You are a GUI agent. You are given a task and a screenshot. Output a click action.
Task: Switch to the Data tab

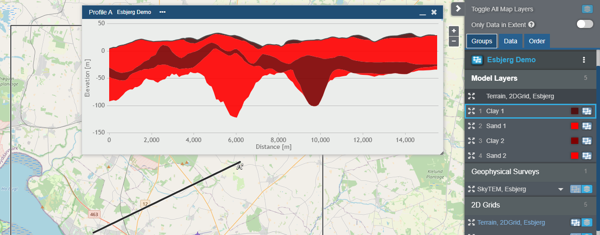pyautogui.click(x=510, y=41)
